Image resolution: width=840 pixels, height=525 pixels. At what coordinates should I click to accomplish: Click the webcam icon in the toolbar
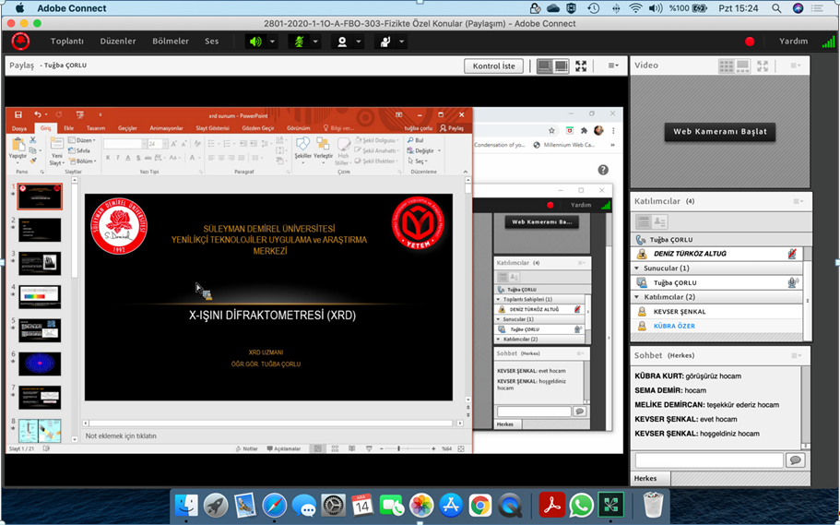pos(342,42)
